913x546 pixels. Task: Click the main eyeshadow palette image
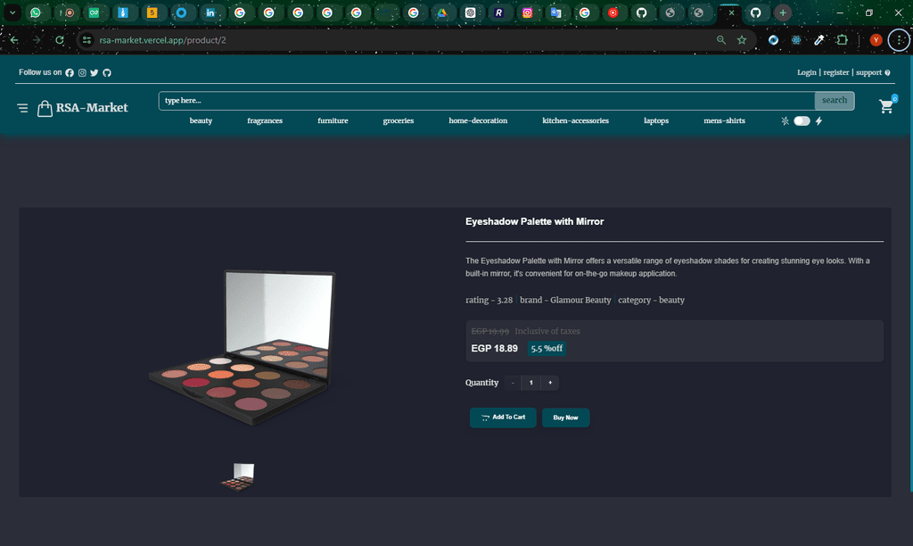point(243,347)
